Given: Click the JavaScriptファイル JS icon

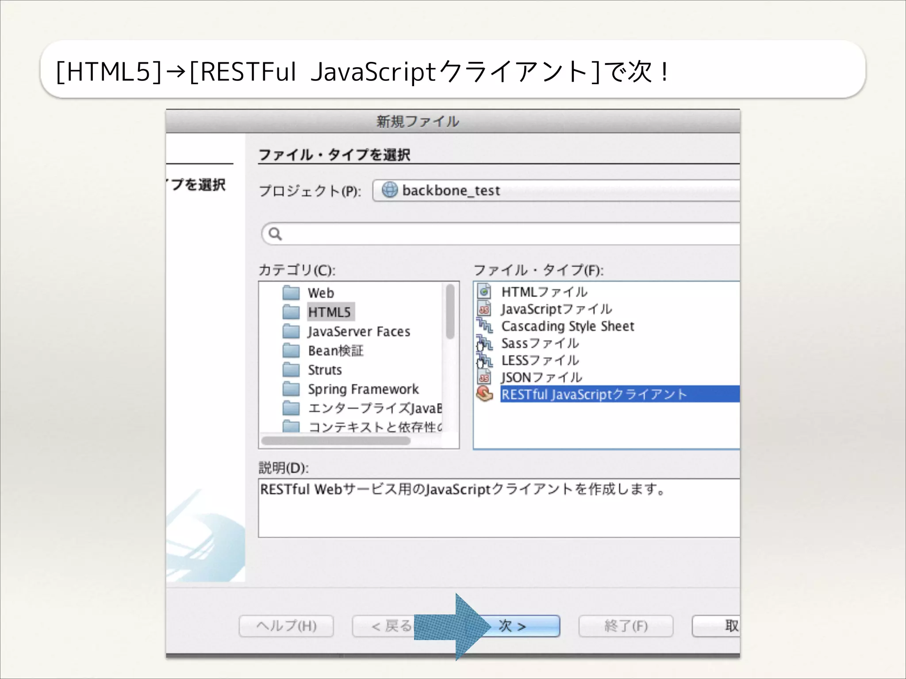Looking at the screenshot, I should click(484, 309).
